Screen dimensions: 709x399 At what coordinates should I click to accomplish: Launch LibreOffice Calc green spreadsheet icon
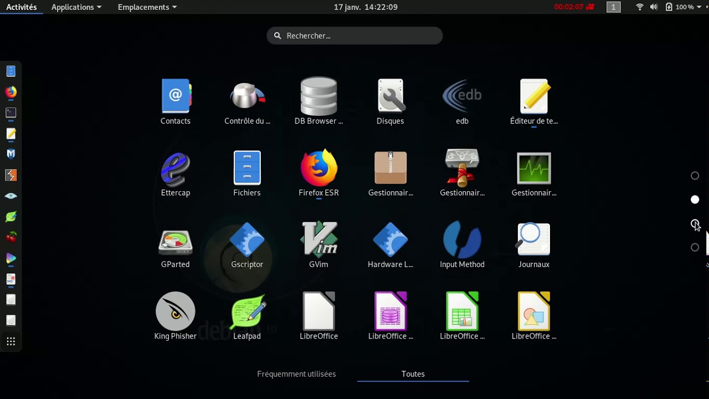click(x=462, y=318)
